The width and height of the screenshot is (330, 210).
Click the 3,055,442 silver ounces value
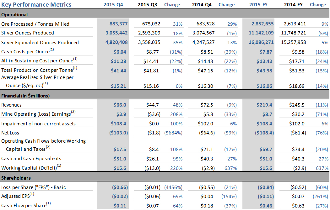point(116,33)
